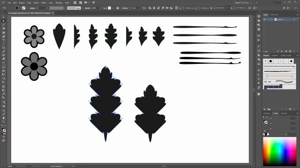
Task: Open the workspace switcher dropdown
Action: (243, 3)
